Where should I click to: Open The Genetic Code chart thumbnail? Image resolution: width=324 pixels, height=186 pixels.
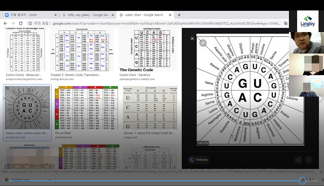(x=148, y=50)
